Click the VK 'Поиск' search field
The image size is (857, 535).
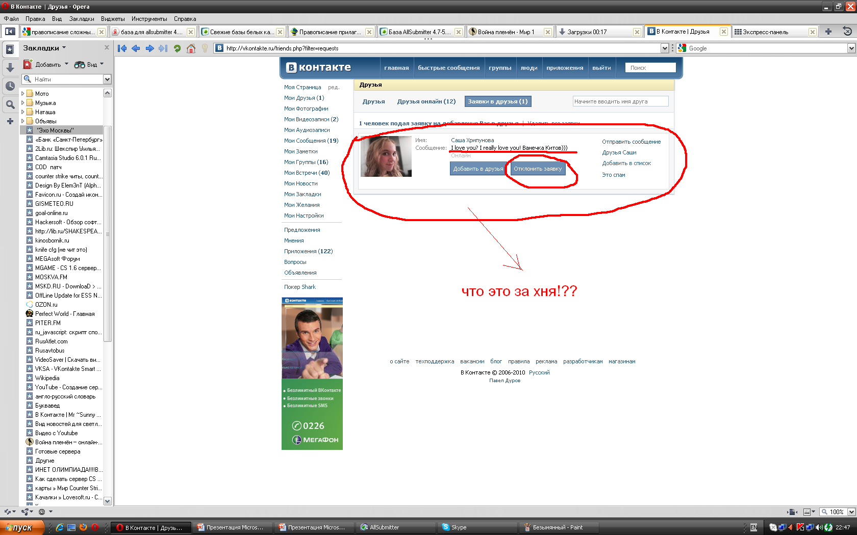[650, 68]
